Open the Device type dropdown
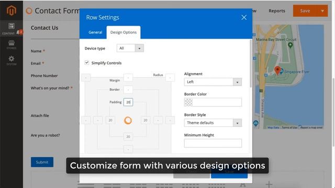This screenshot has width=335, height=188. [x=130, y=48]
